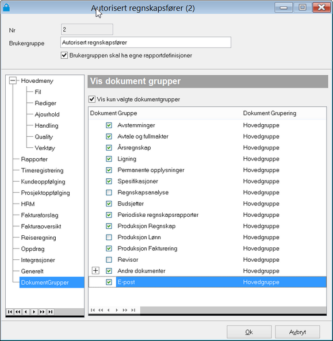Click the Dokument Gruppe column header
The image size is (333, 341).
click(113, 113)
